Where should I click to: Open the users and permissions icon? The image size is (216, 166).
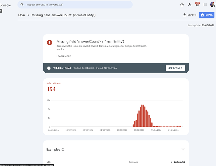(x=189, y=5)
